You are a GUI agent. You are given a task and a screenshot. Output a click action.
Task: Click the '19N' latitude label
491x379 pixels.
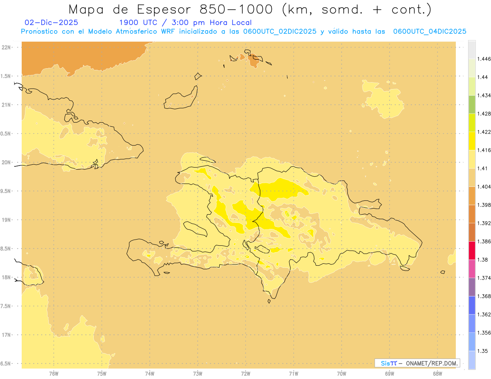click(x=6, y=220)
